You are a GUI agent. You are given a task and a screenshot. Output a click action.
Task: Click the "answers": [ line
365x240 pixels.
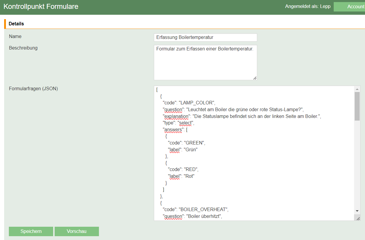point(175,130)
